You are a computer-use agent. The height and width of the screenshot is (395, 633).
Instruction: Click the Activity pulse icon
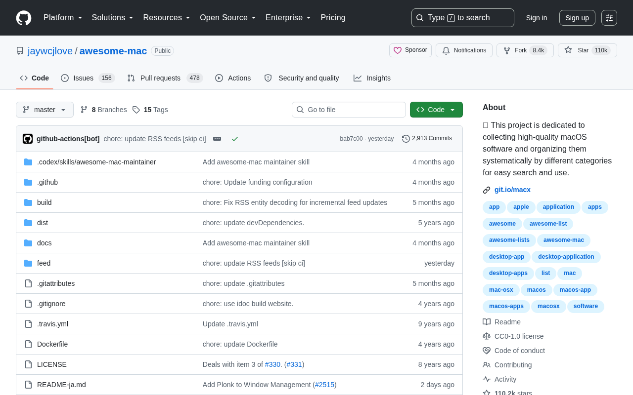(487, 379)
